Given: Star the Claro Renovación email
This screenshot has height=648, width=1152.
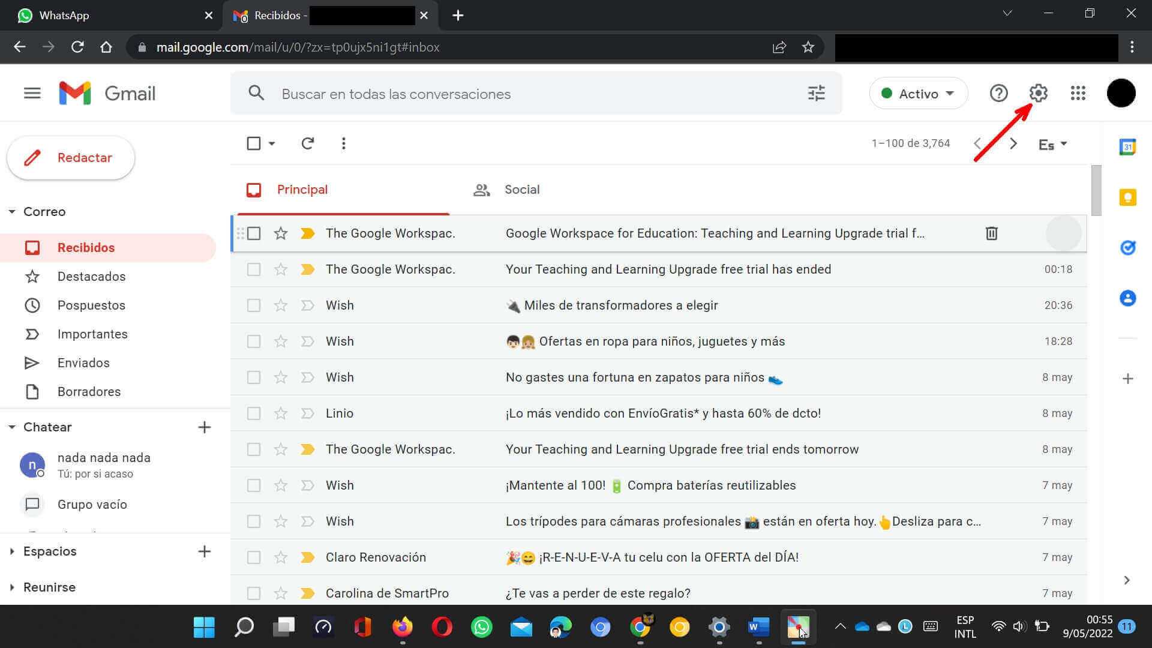Looking at the screenshot, I should point(280,557).
